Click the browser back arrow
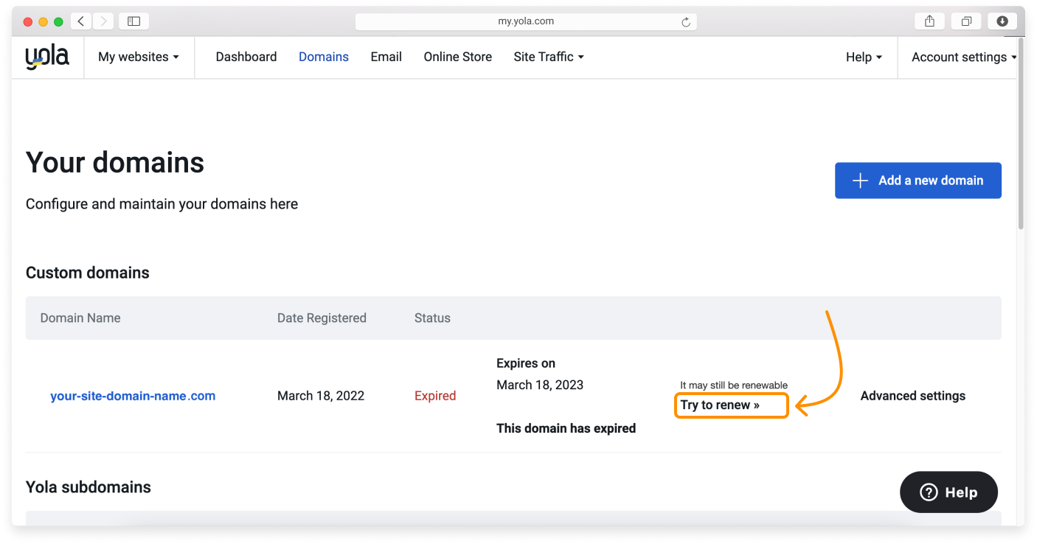 (80, 21)
